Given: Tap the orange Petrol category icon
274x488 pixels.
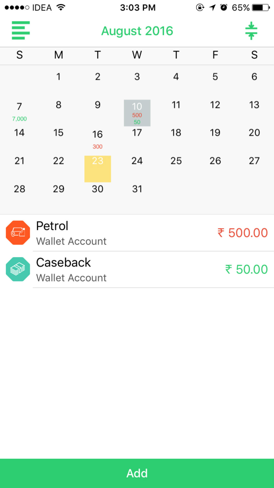Looking at the screenshot, I should click(x=18, y=233).
